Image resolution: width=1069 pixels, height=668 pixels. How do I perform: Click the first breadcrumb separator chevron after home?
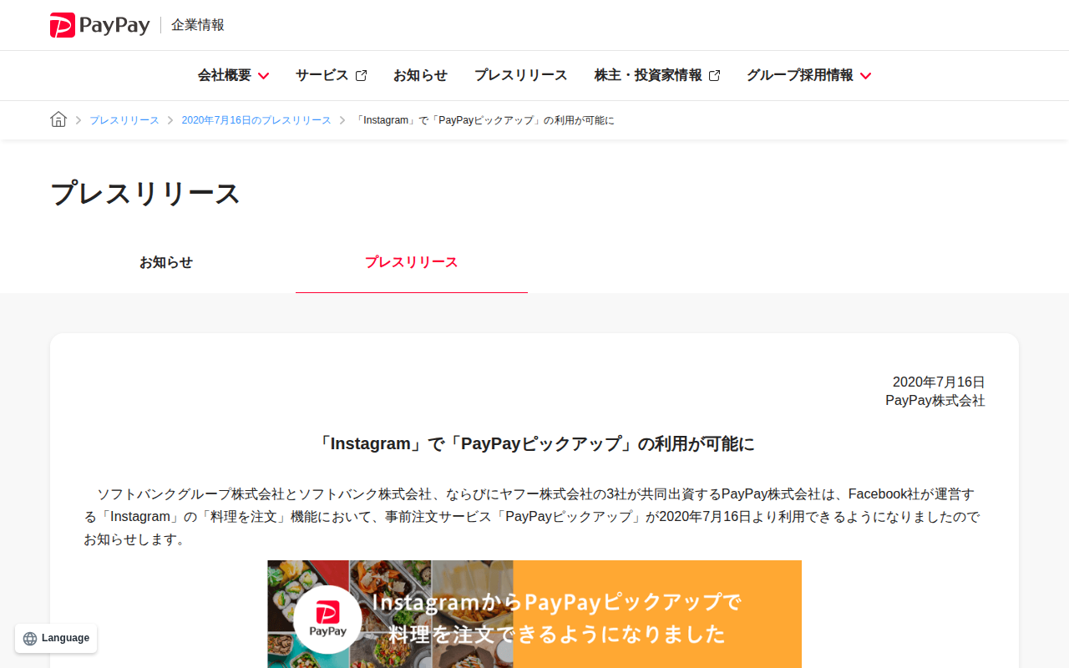(x=79, y=120)
